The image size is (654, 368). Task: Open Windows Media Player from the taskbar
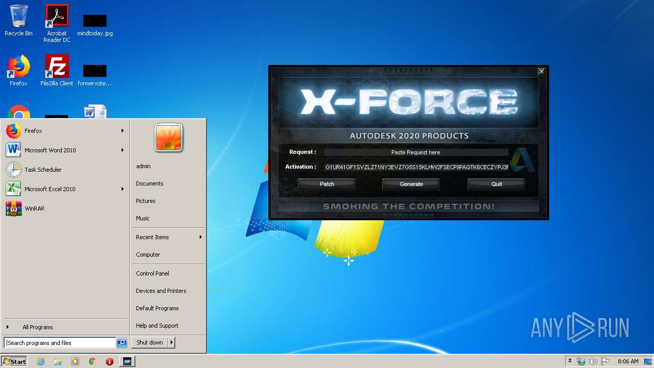coord(75,361)
